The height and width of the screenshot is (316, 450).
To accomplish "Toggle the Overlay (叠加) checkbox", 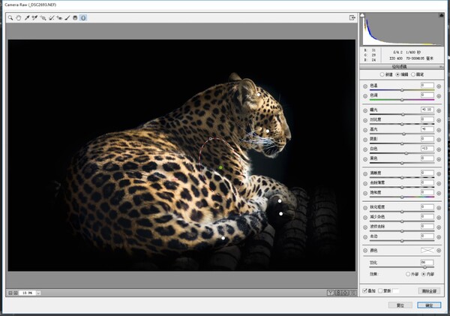I will point(365,290).
